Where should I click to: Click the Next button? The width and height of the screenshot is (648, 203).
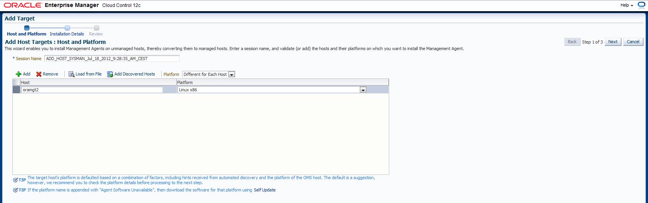click(613, 42)
